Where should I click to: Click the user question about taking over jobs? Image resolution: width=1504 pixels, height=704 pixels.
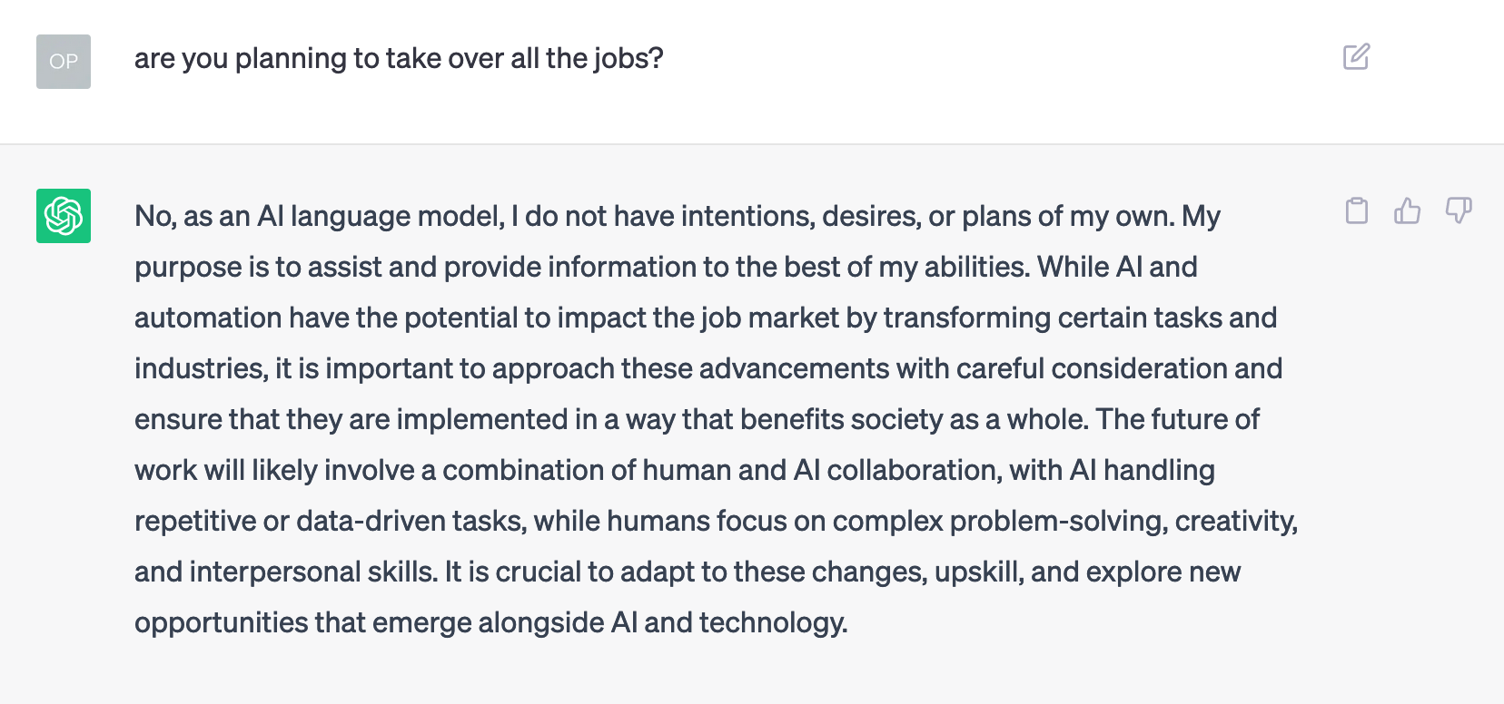(x=399, y=58)
